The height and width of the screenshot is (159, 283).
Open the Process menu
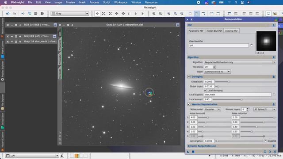[94, 2]
